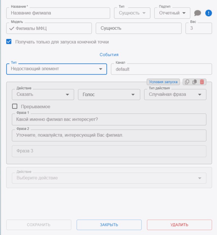217x235 pixels.
Task: Uncheck Получать только для запуска конечной точки
Action: 9,42
